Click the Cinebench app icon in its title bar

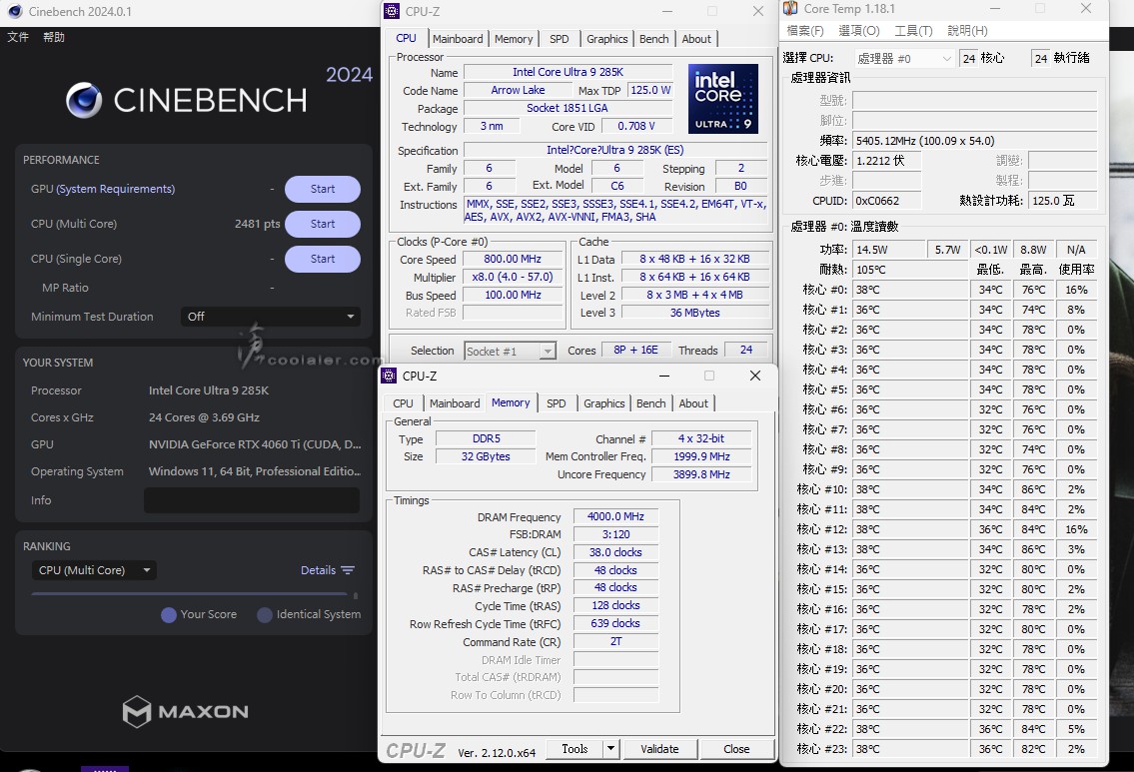click(15, 12)
